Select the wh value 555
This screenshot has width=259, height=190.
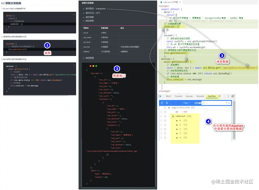coord(185,112)
